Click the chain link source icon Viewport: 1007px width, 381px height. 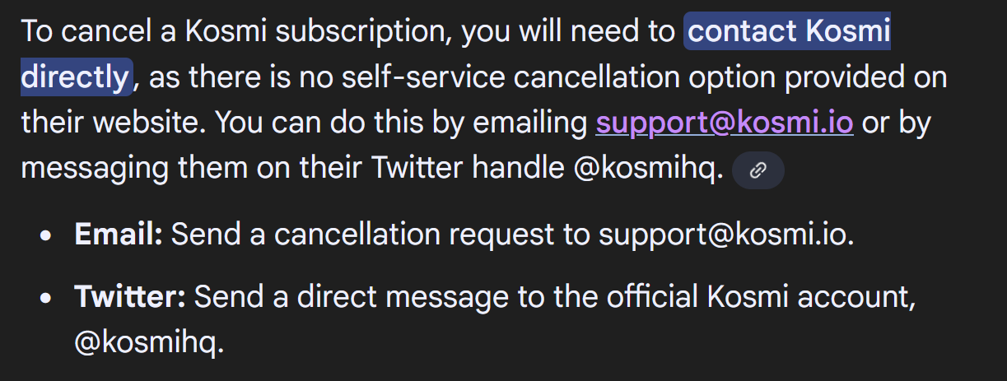coord(758,170)
